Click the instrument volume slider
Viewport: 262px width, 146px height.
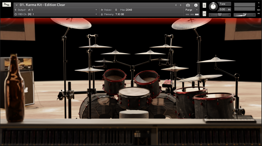(244, 15)
